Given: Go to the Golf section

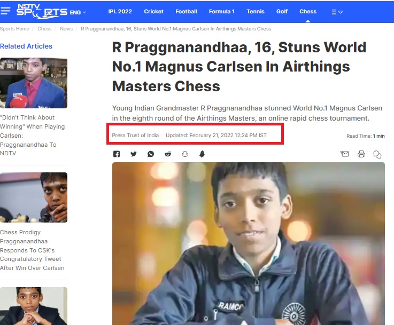Looking at the screenshot, I should pos(282,12).
